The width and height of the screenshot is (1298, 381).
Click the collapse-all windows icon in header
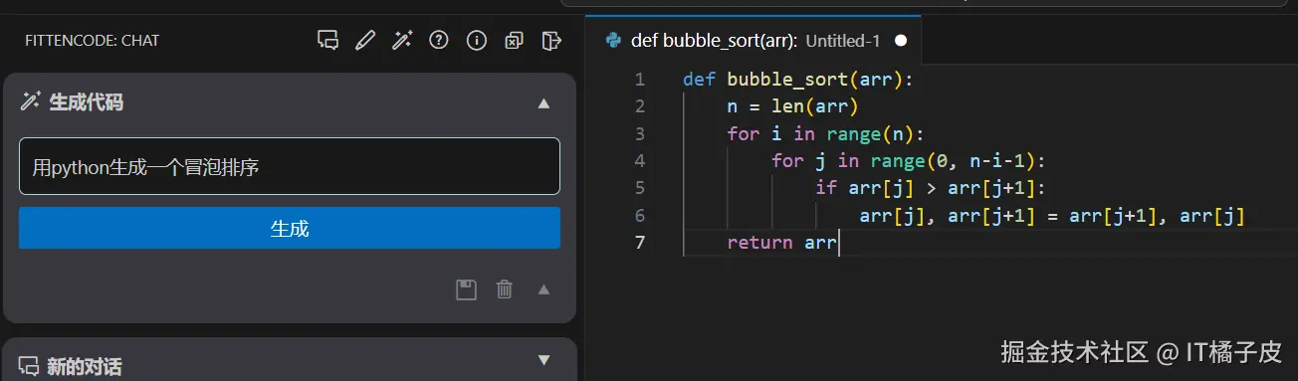(x=514, y=41)
